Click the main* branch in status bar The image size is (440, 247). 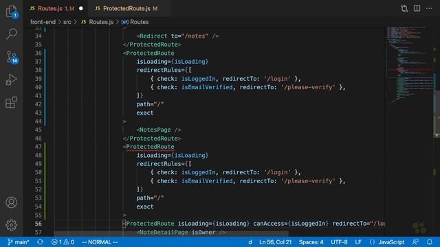(19, 242)
